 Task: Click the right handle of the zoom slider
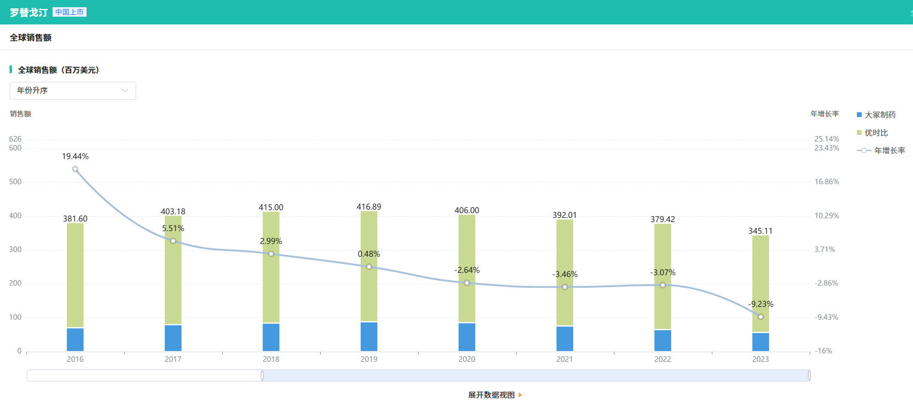click(x=809, y=376)
